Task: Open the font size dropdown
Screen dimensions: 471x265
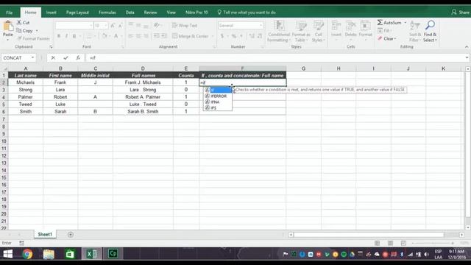Action: [106, 26]
